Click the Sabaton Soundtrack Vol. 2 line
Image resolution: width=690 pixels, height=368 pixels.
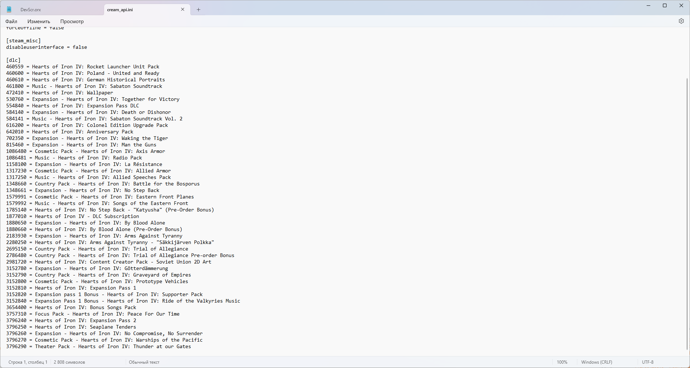coord(94,119)
